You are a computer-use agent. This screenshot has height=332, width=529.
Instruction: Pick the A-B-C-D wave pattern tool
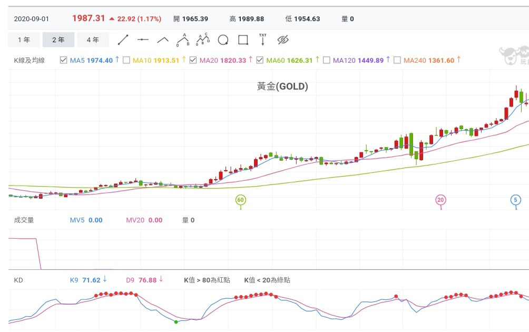click(203, 40)
